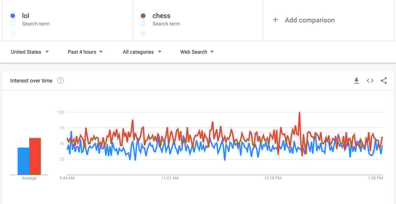Click the brown dot next to chess
The width and height of the screenshot is (396, 204).
(143, 16)
